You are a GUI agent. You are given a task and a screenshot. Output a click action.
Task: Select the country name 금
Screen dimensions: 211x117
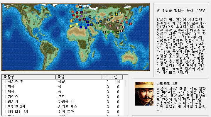click(60, 87)
